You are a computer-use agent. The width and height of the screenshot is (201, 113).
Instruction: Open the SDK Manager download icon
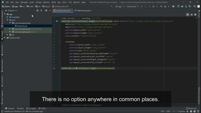click(190, 6)
